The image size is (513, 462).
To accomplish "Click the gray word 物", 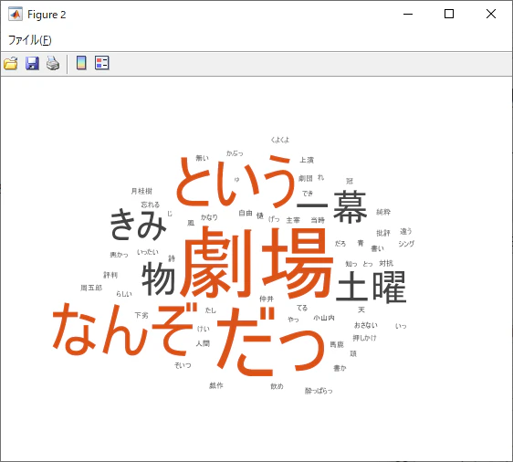I will coord(158,278).
